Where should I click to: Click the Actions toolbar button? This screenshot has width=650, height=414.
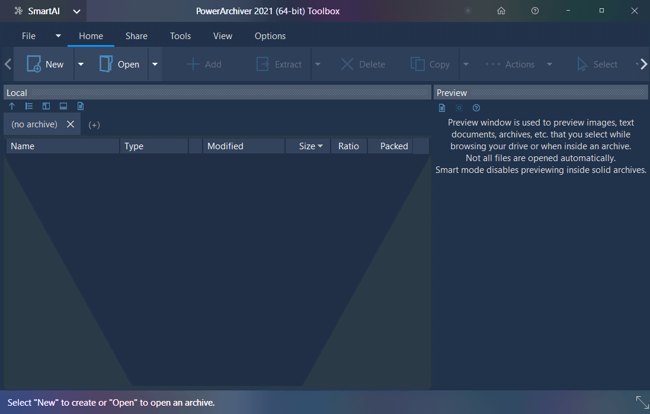coord(510,64)
